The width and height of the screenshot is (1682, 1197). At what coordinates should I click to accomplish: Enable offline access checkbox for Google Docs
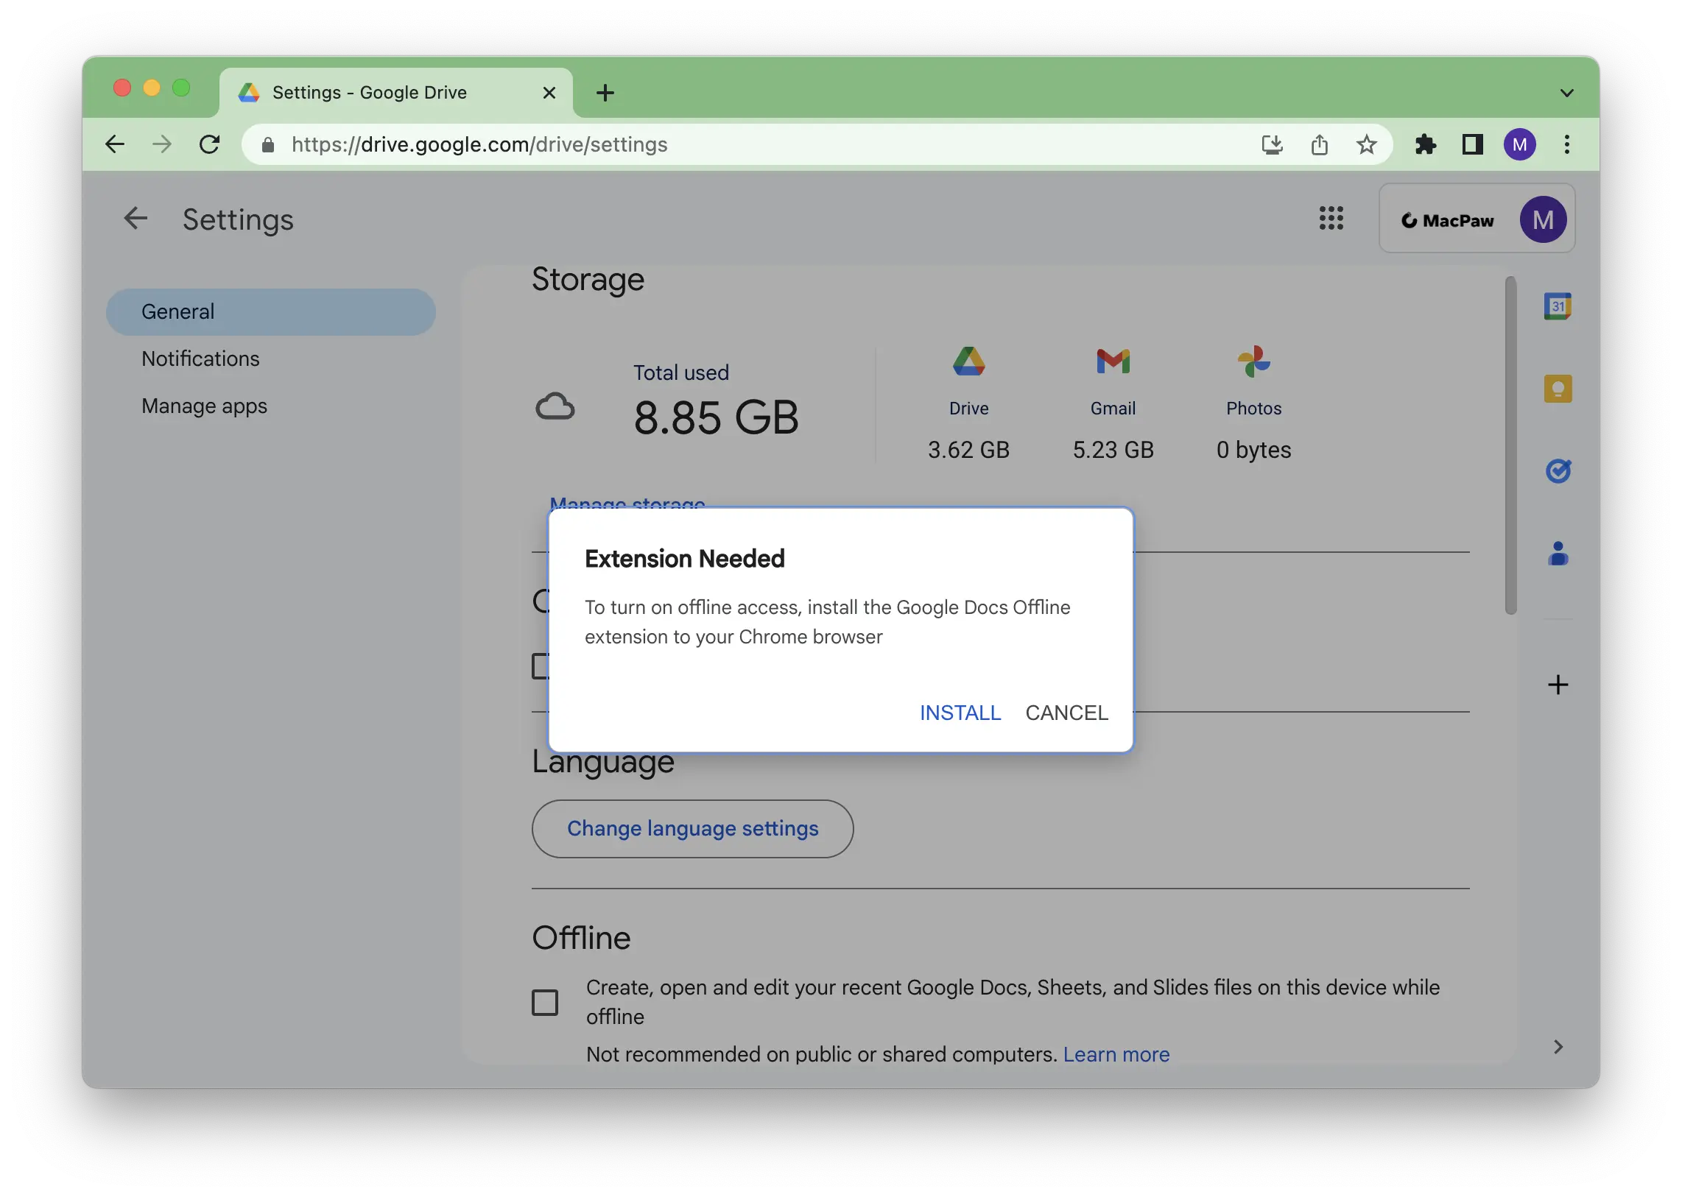(546, 1001)
